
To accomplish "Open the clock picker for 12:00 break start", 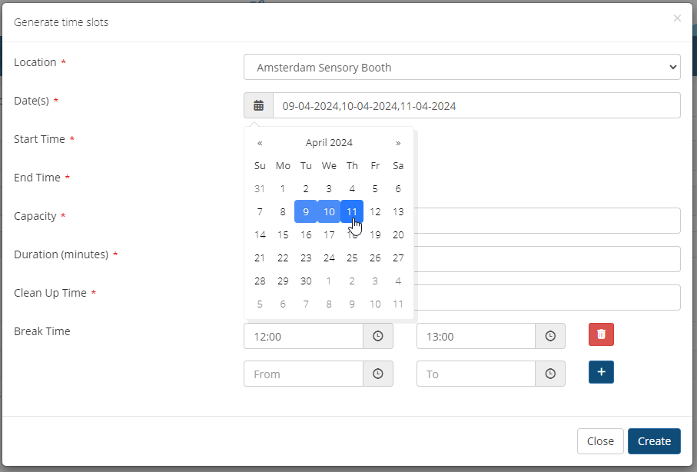I will [377, 336].
